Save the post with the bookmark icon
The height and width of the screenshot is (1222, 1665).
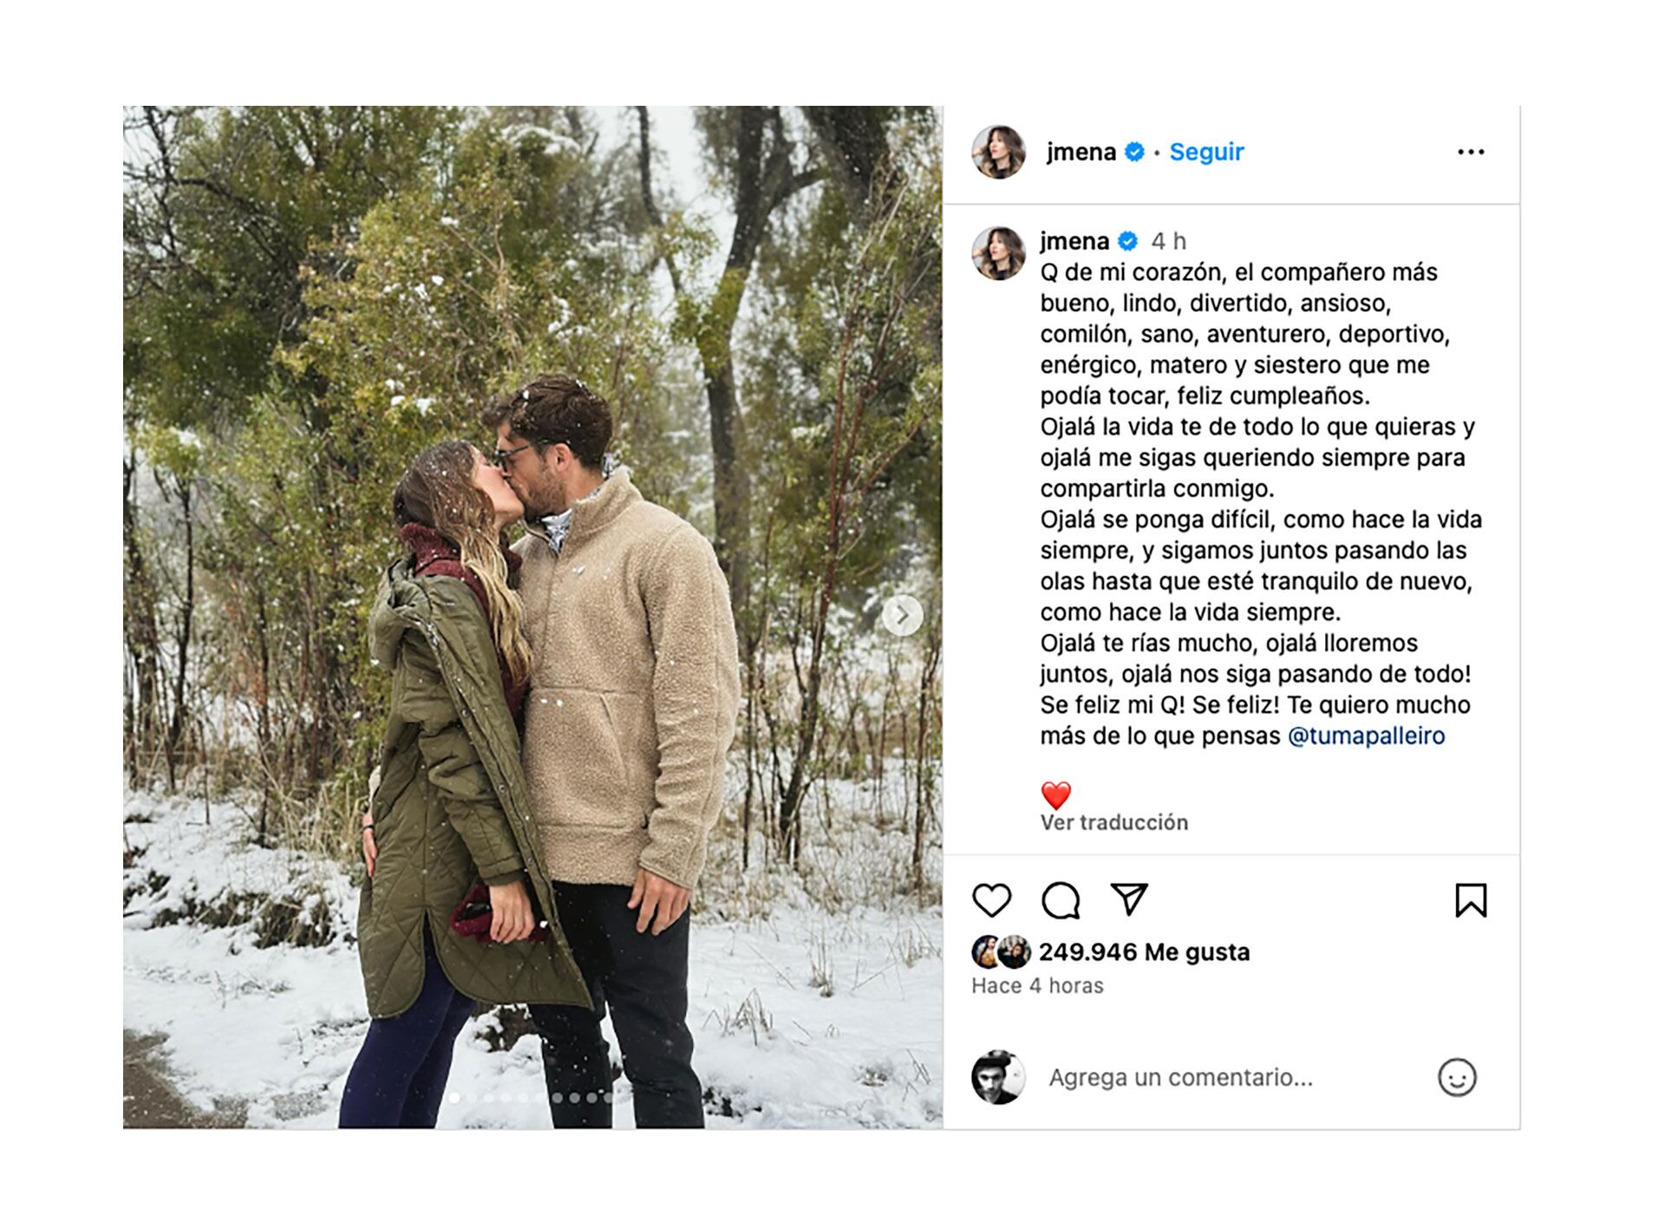pyautogui.click(x=1471, y=900)
